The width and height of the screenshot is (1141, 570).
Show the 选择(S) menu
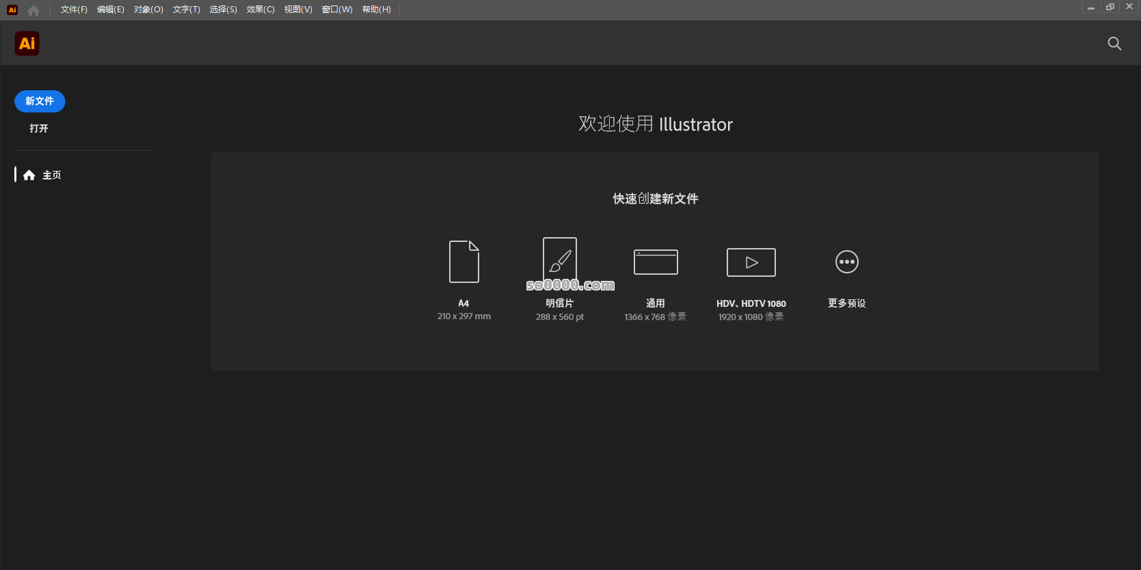(x=223, y=10)
